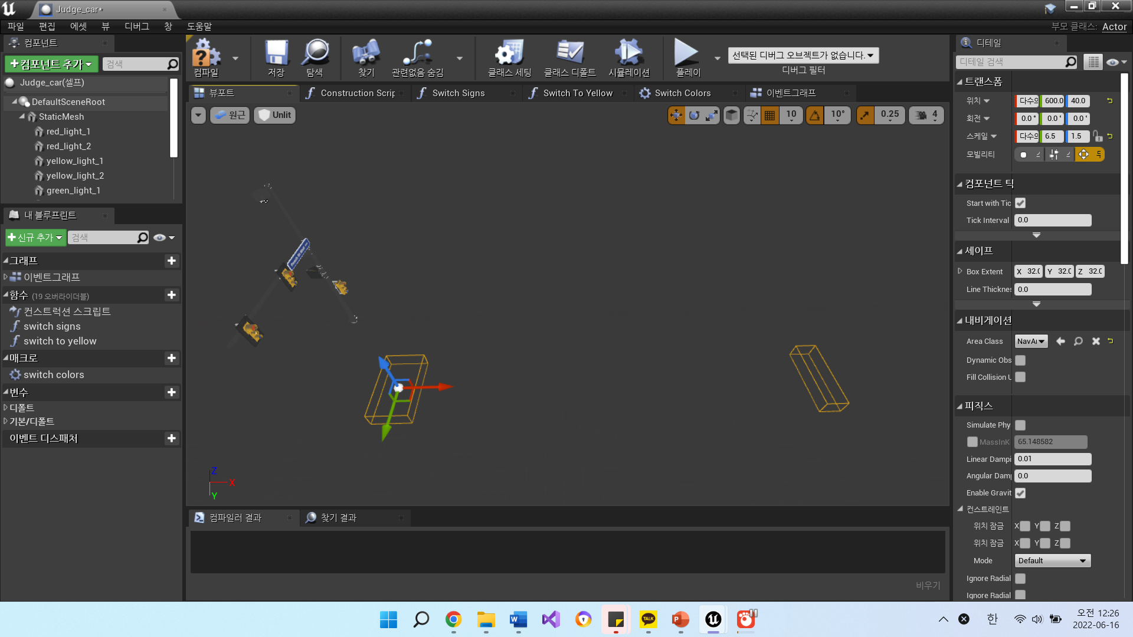
Task: Click the Tick Interval input field
Action: coord(1052,220)
